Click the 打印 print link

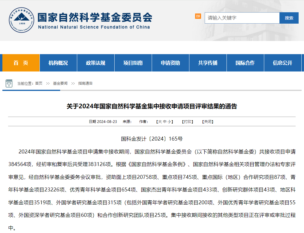coord(188,122)
